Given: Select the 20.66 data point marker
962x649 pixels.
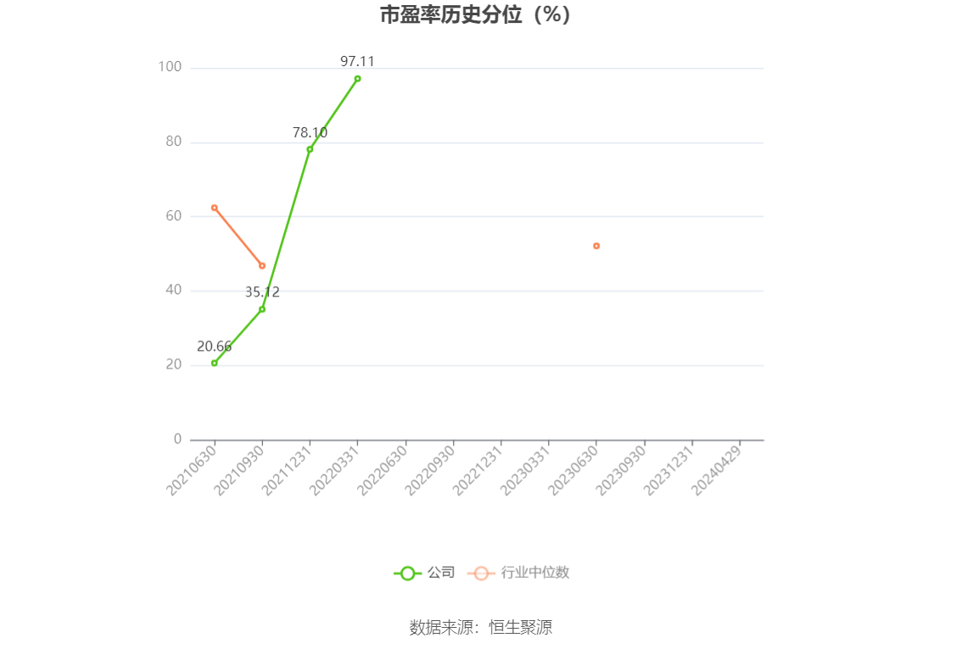Looking at the screenshot, I should [x=214, y=363].
